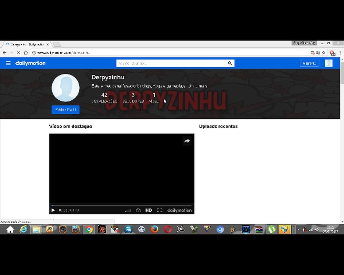Expand the channel description with 'mais'
Screen dimensions: 344x275
(x=203, y=86)
